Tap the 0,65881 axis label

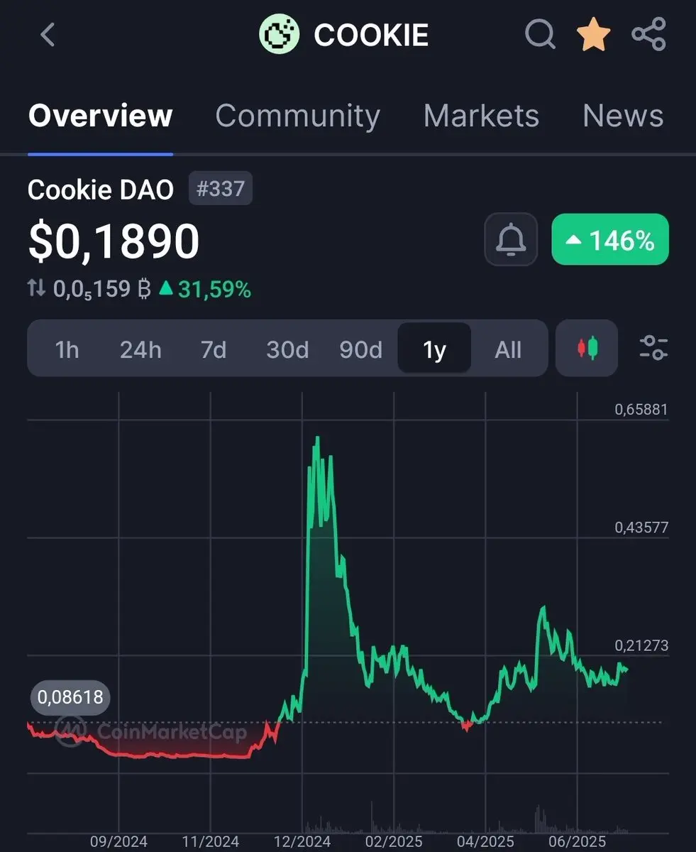coord(641,410)
